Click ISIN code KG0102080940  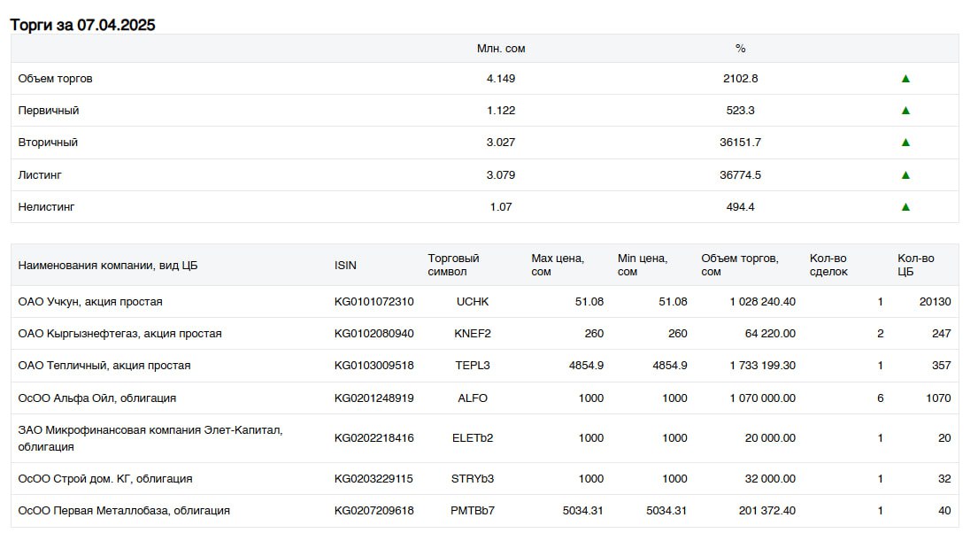pyautogui.click(x=374, y=333)
